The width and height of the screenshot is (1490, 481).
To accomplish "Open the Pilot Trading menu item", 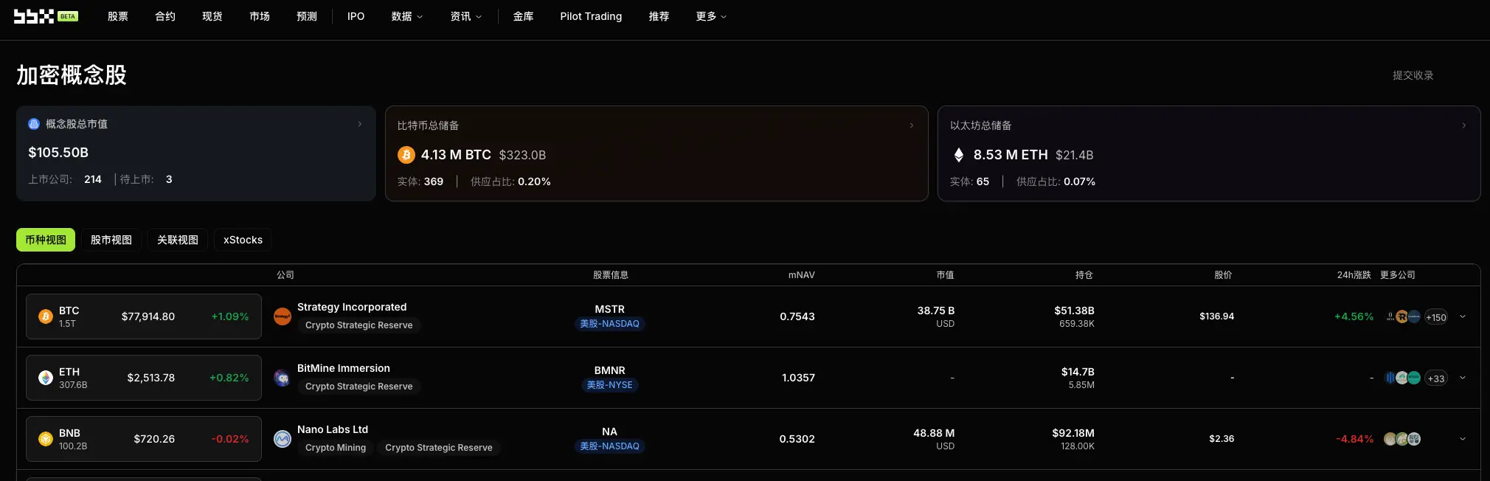I will click(x=591, y=16).
